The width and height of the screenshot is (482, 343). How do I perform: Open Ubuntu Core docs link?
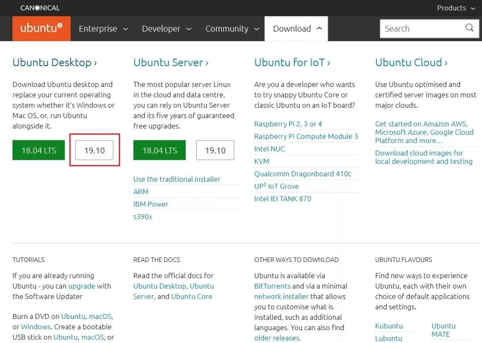(x=191, y=297)
